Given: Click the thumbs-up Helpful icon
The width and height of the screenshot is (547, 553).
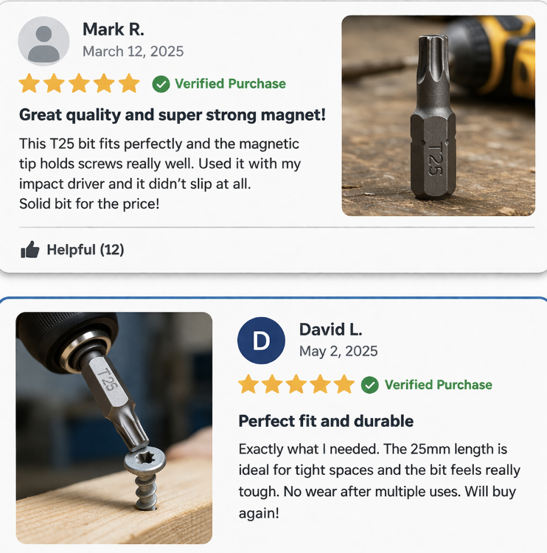Looking at the screenshot, I should (30, 250).
